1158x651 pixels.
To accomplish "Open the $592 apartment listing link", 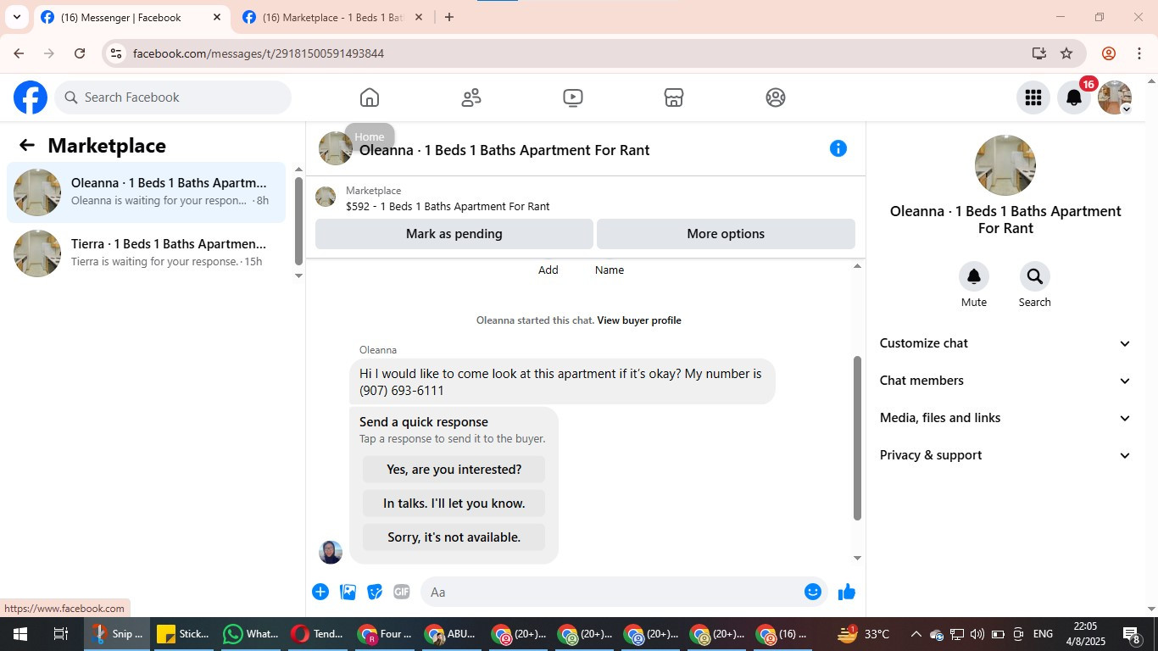I will [x=448, y=206].
